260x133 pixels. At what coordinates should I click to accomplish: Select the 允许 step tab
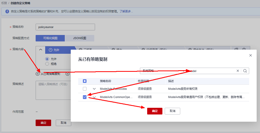(x=60, y=50)
